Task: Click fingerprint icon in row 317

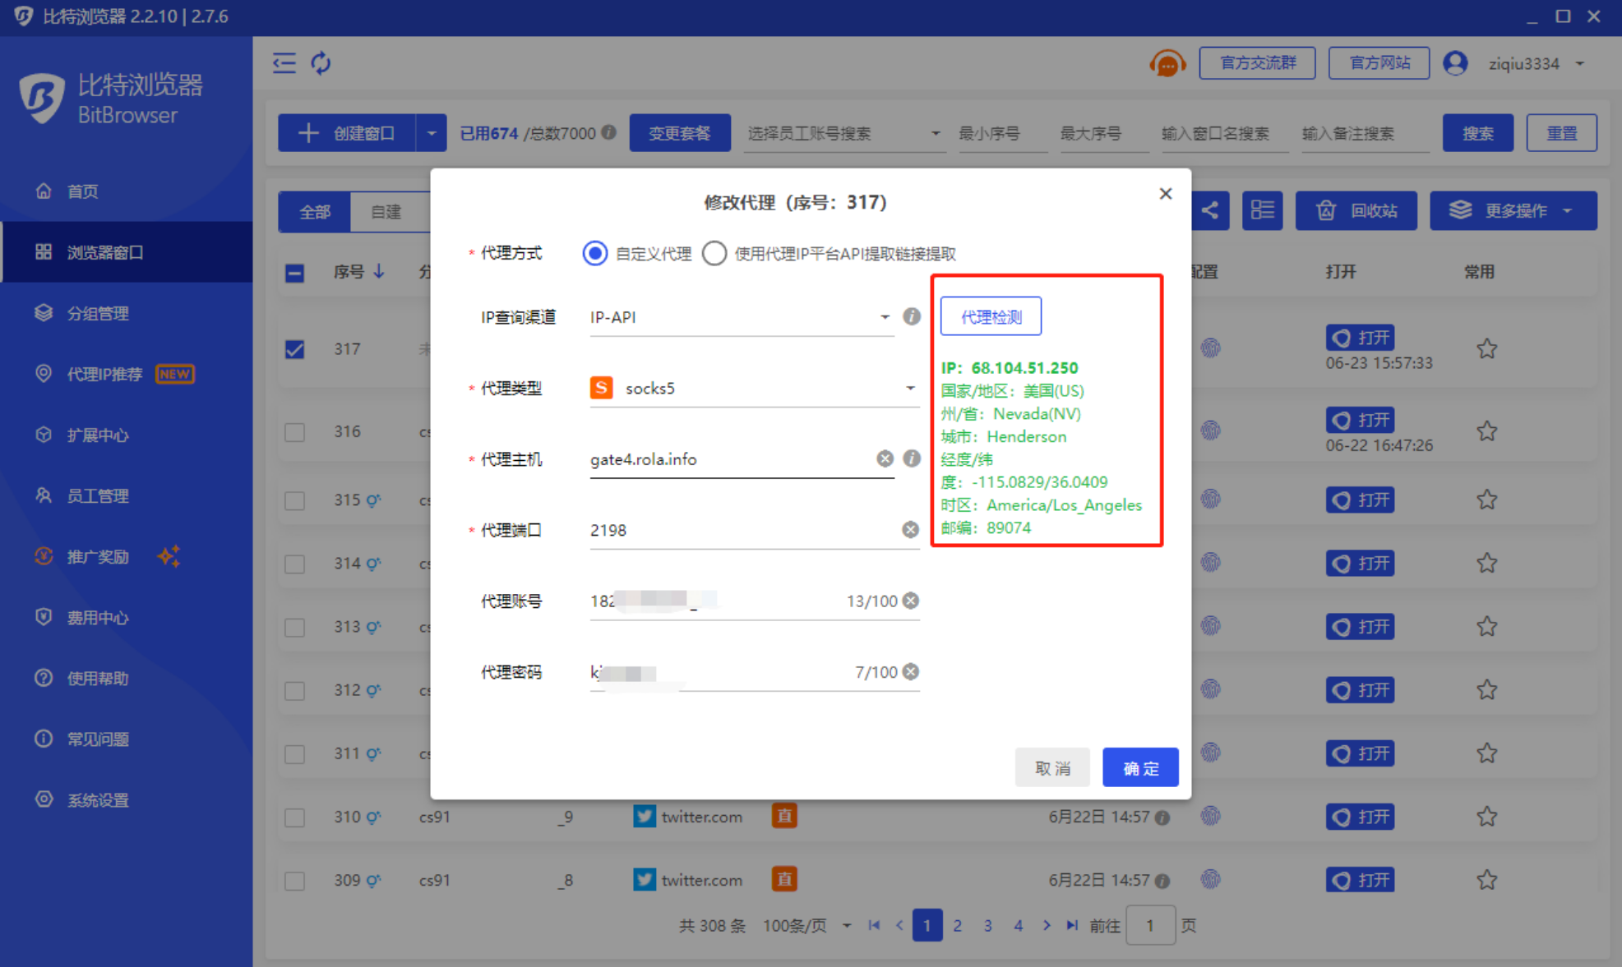Action: (1210, 348)
